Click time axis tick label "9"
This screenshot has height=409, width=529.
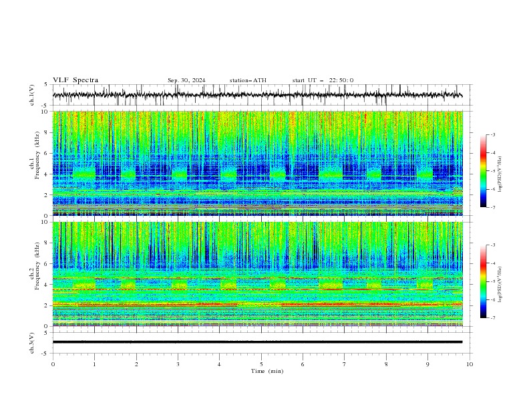pos(427,364)
